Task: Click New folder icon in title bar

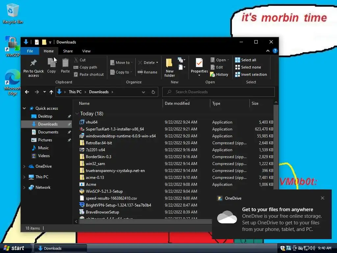Action: [44, 42]
